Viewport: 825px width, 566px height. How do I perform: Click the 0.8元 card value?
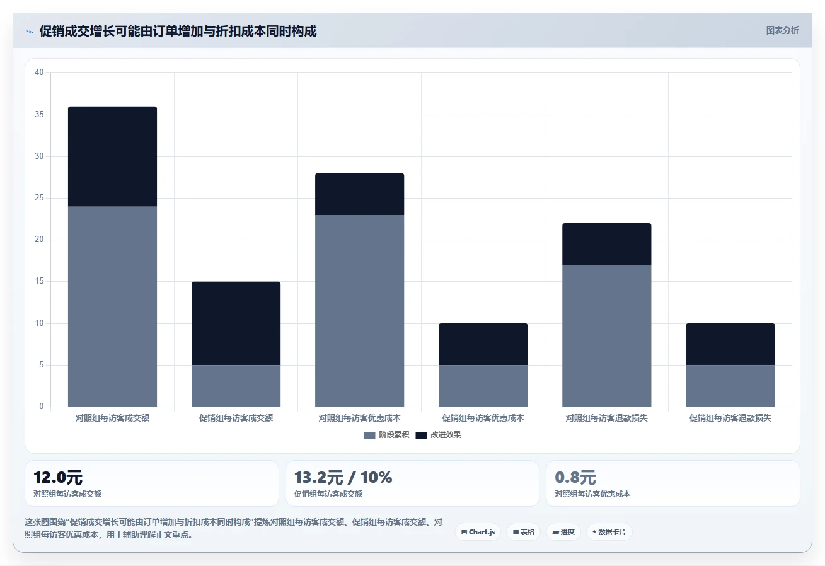[x=575, y=478]
